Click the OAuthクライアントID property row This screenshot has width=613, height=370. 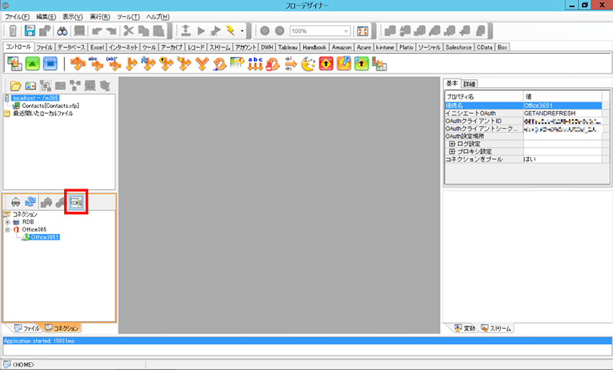point(523,121)
